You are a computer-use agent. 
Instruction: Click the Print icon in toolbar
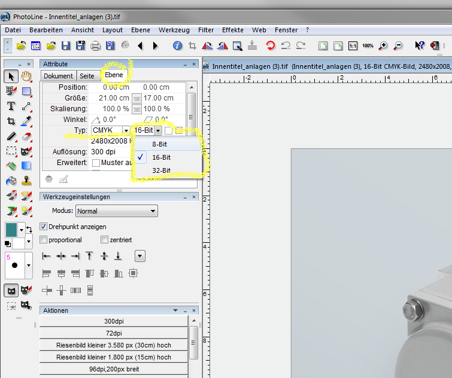pos(95,45)
